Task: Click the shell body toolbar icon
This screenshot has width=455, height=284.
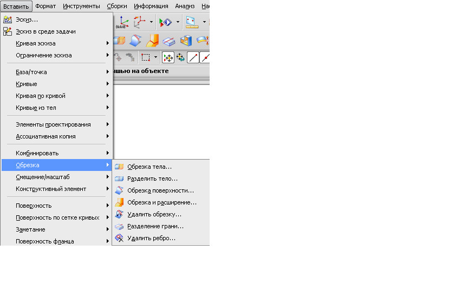Action: 186,41
